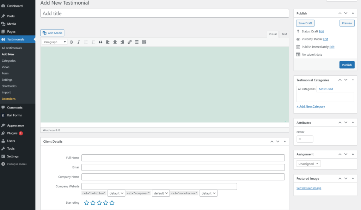Edit the visibility setting

click(325, 39)
